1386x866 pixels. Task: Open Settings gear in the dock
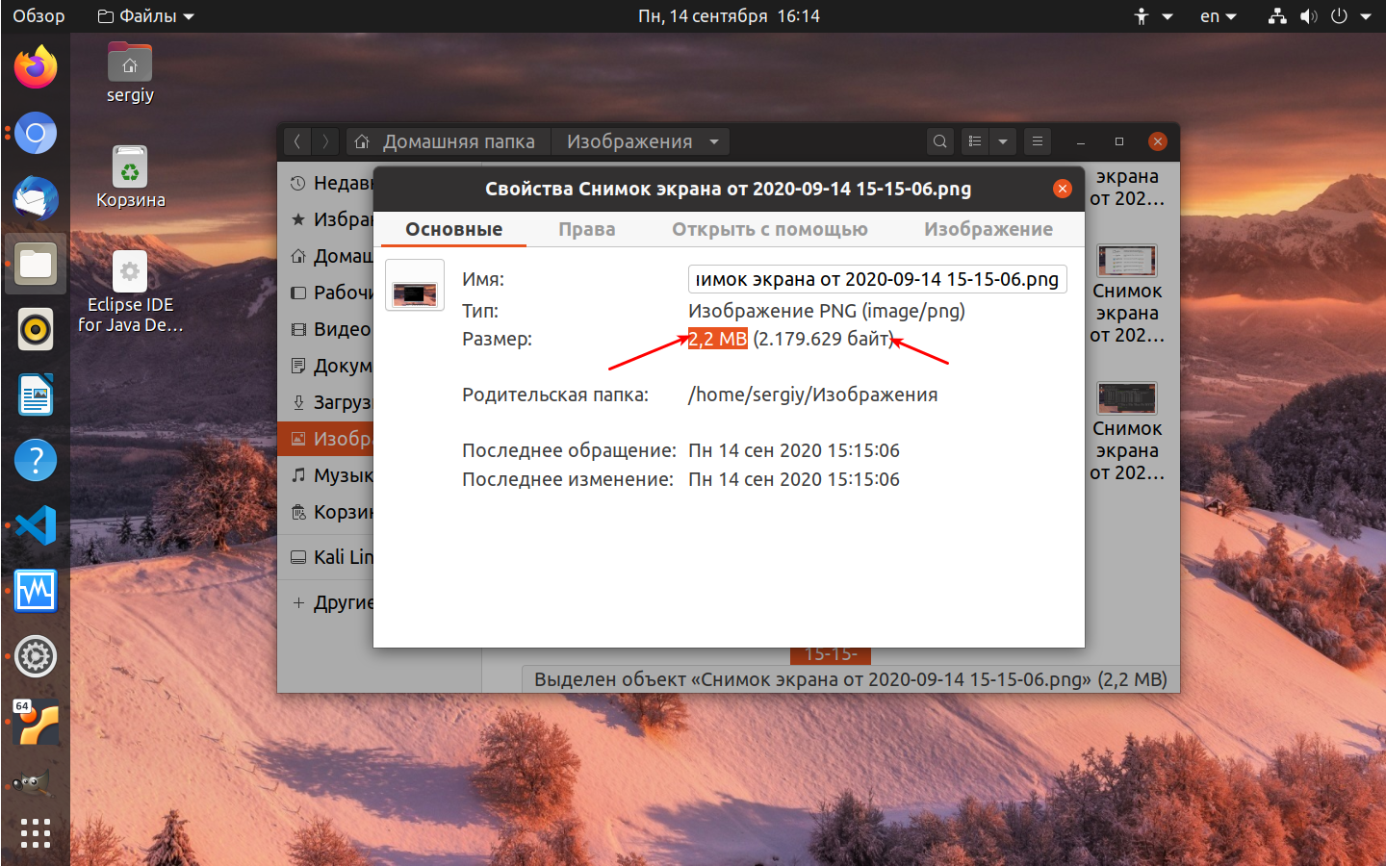[x=36, y=656]
